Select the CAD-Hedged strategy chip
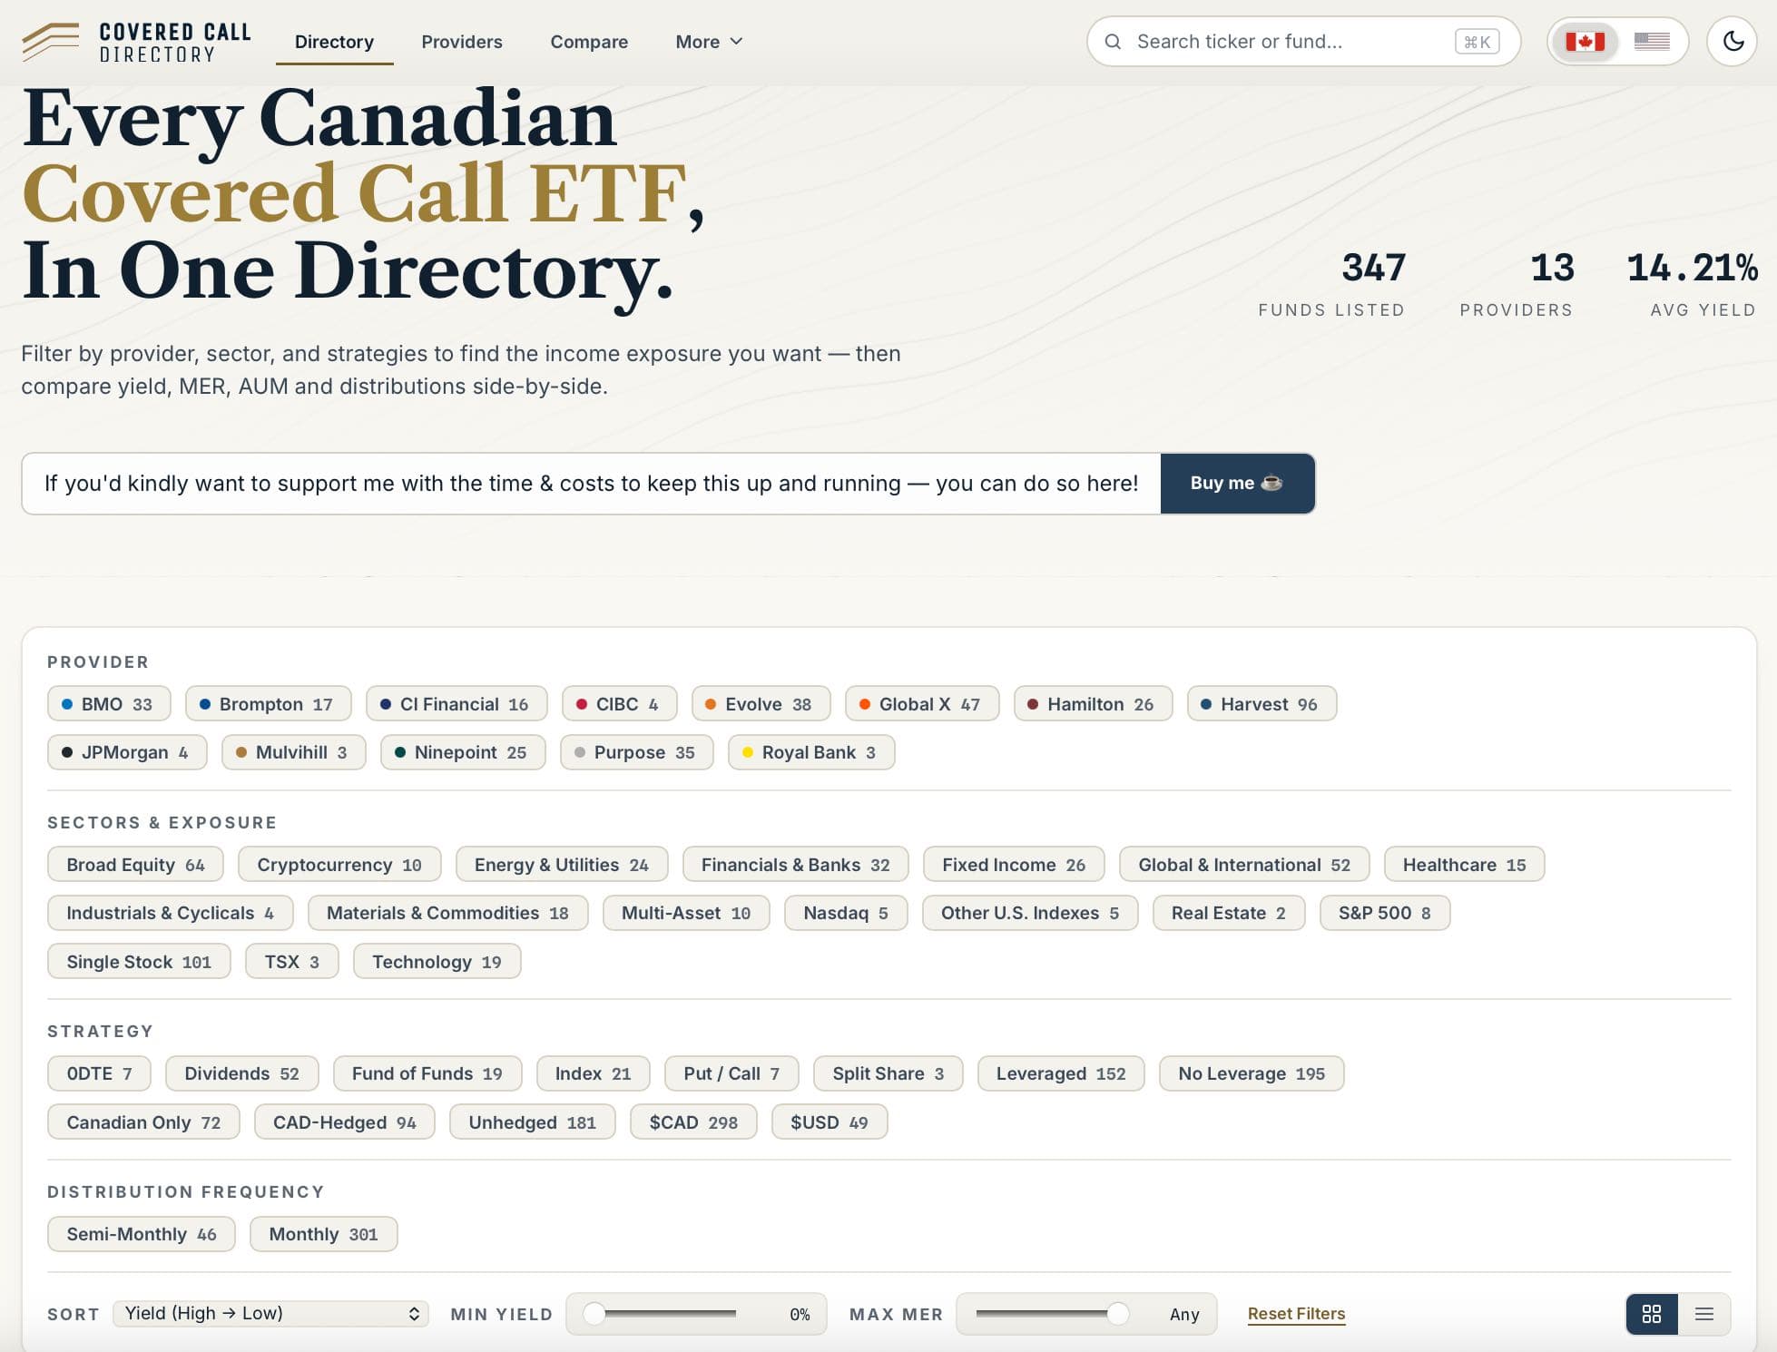Screen dimensions: 1777x1352 click(x=345, y=1122)
